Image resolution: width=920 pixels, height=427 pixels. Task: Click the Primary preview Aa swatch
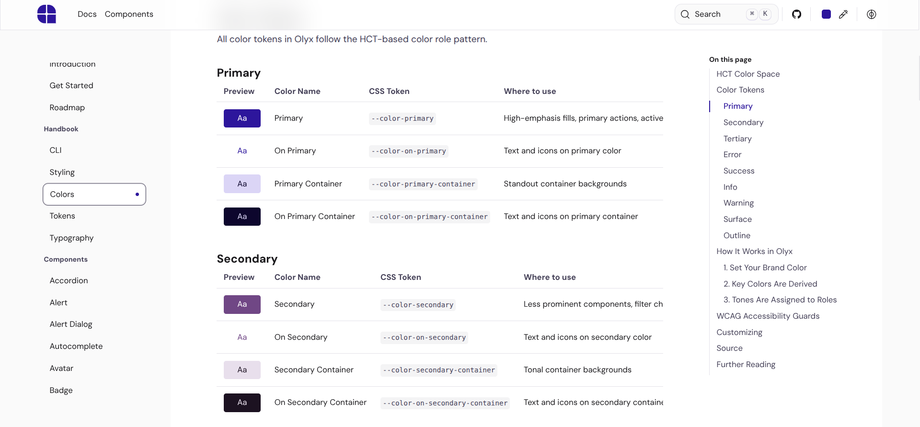(242, 118)
